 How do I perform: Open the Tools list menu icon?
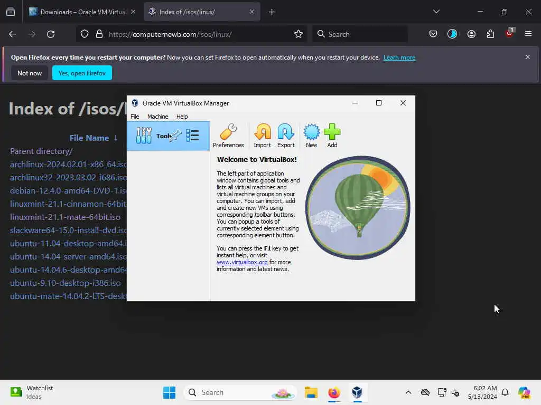point(192,136)
